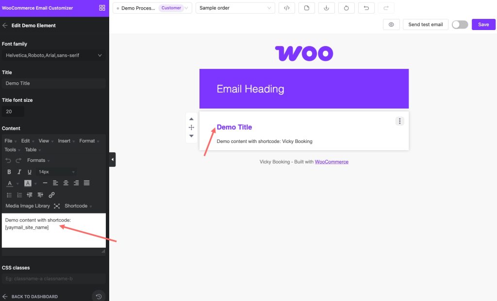
Task: Click the fullscreen editor icon
Action: tap(57, 206)
